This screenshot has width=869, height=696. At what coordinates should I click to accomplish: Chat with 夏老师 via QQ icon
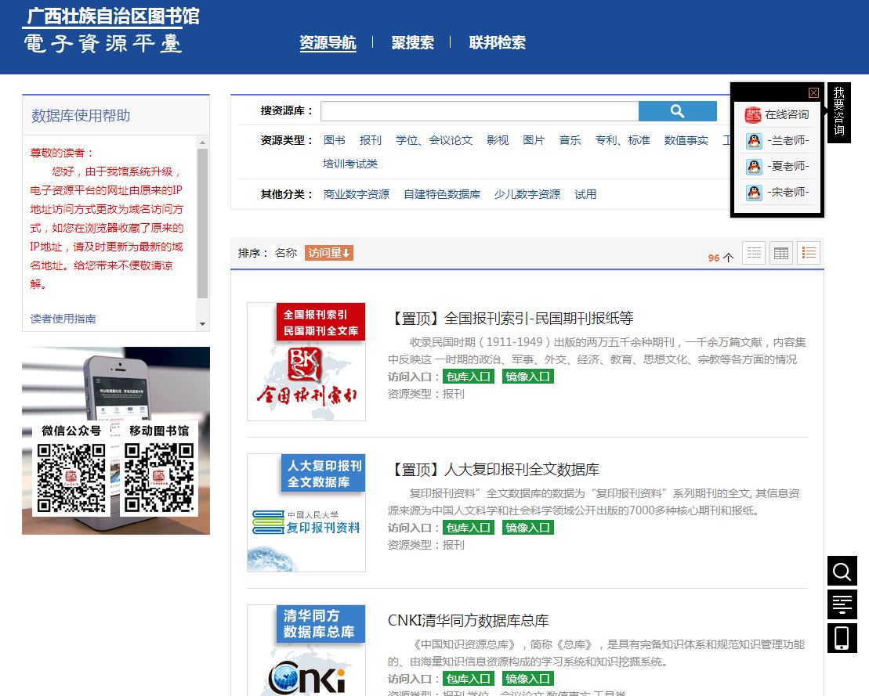(754, 167)
